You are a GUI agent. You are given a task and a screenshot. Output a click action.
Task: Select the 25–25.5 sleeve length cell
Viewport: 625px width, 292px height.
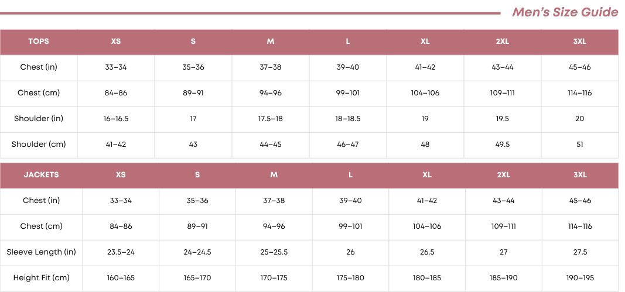[274, 252]
